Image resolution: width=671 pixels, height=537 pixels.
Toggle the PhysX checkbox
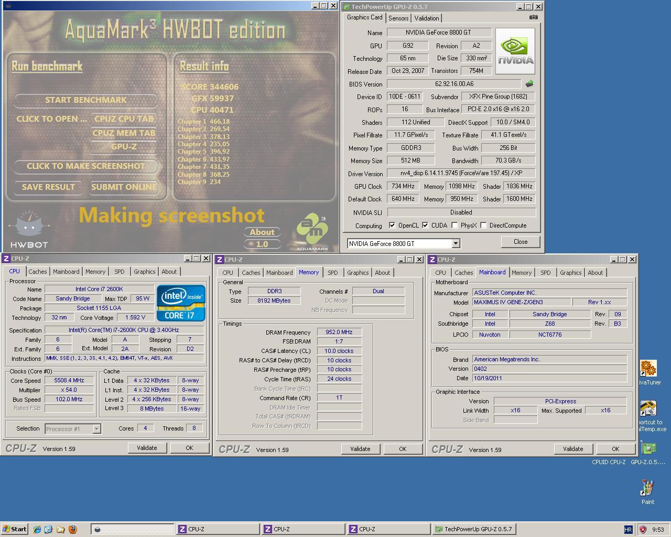click(454, 225)
